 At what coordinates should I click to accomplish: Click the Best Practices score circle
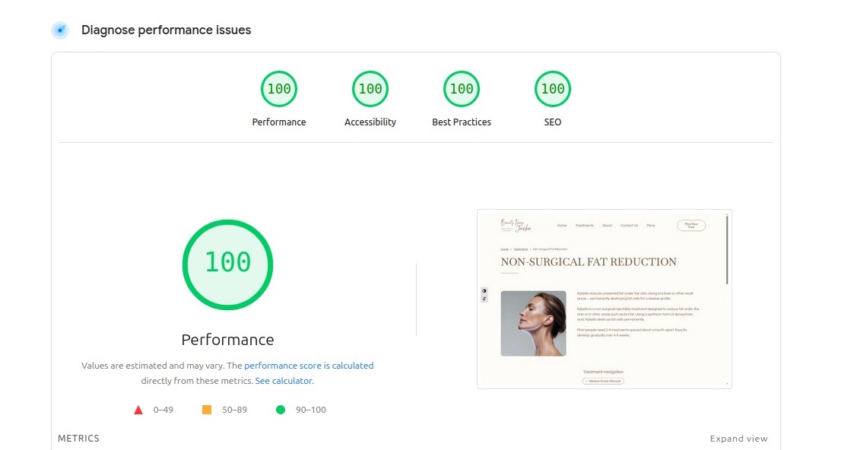coord(461,88)
